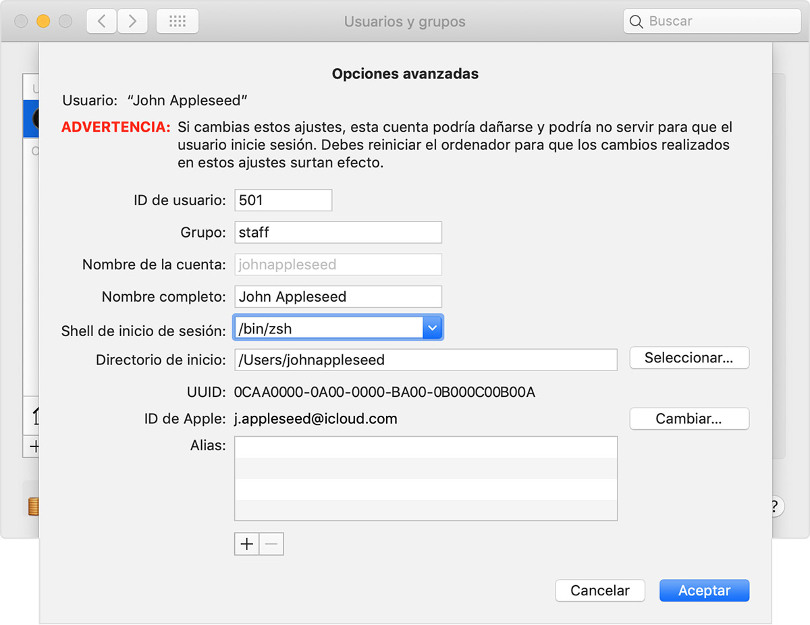Click the Nombre completo text field
The image size is (810, 625).
click(338, 296)
